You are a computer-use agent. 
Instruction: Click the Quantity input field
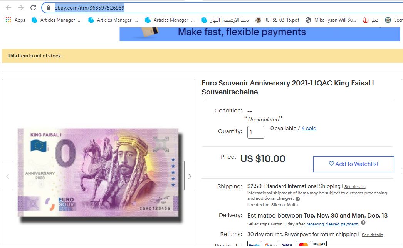tap(255, 132)
